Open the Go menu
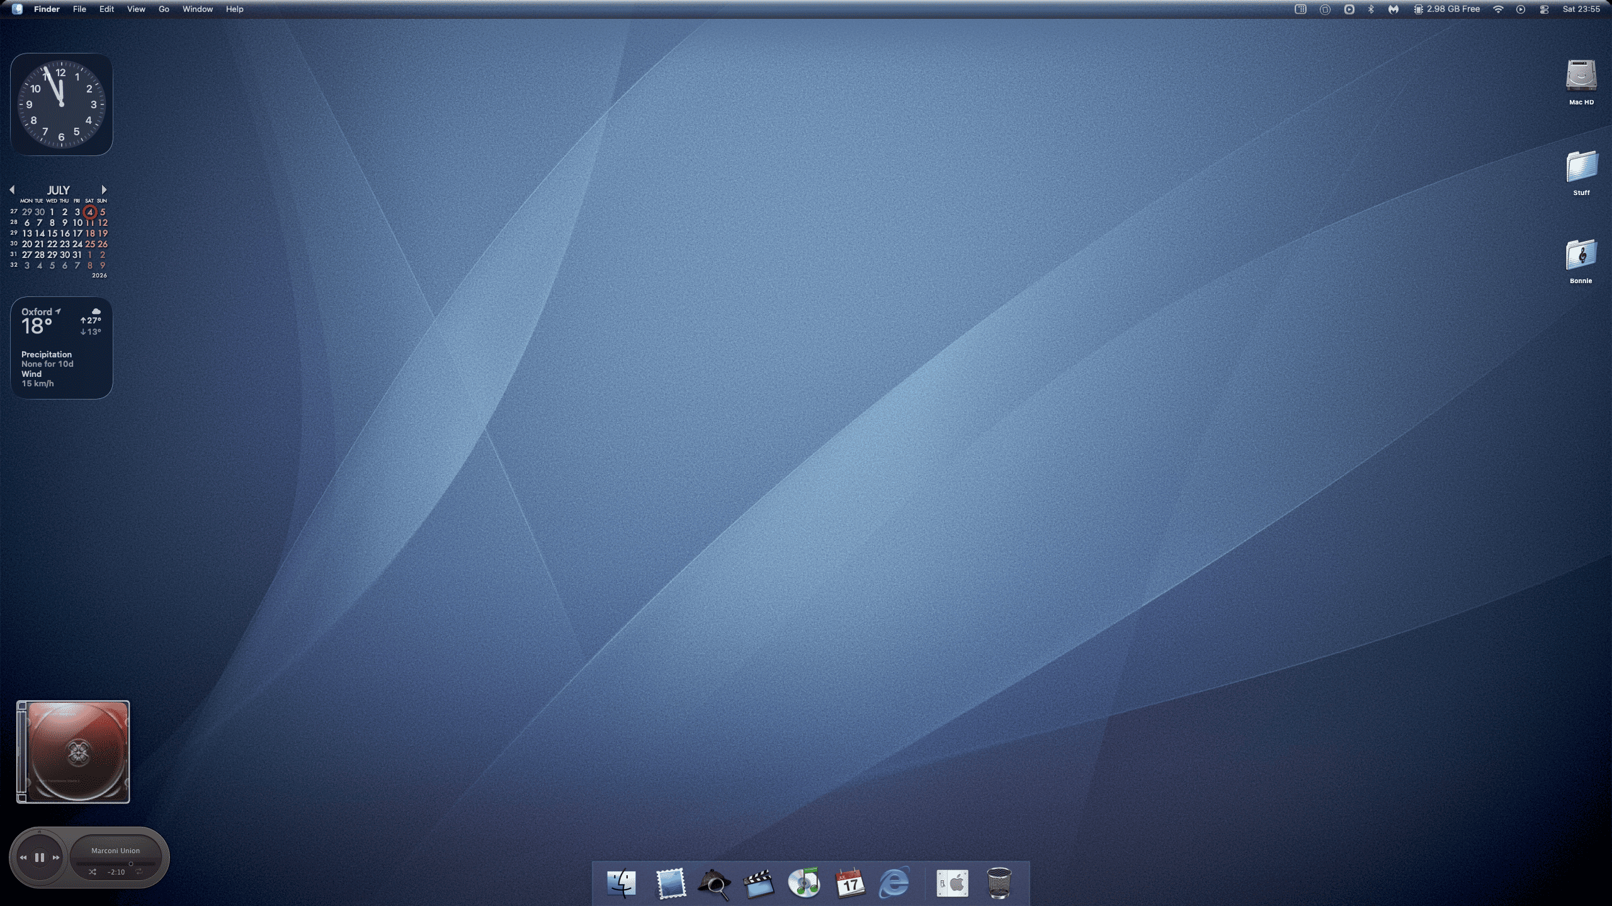This screenshot has height=906, width=1612. click(164, 9)
